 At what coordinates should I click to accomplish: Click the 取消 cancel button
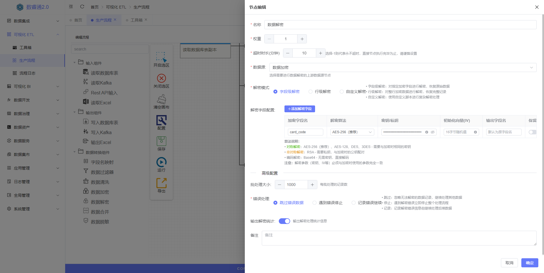point(509,263)
